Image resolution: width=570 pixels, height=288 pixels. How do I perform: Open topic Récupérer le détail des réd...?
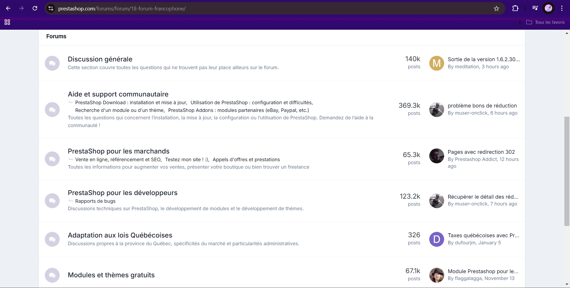pos(483,197)
